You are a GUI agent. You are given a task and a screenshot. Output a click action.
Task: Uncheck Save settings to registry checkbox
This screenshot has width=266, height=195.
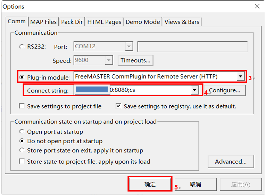118,106
